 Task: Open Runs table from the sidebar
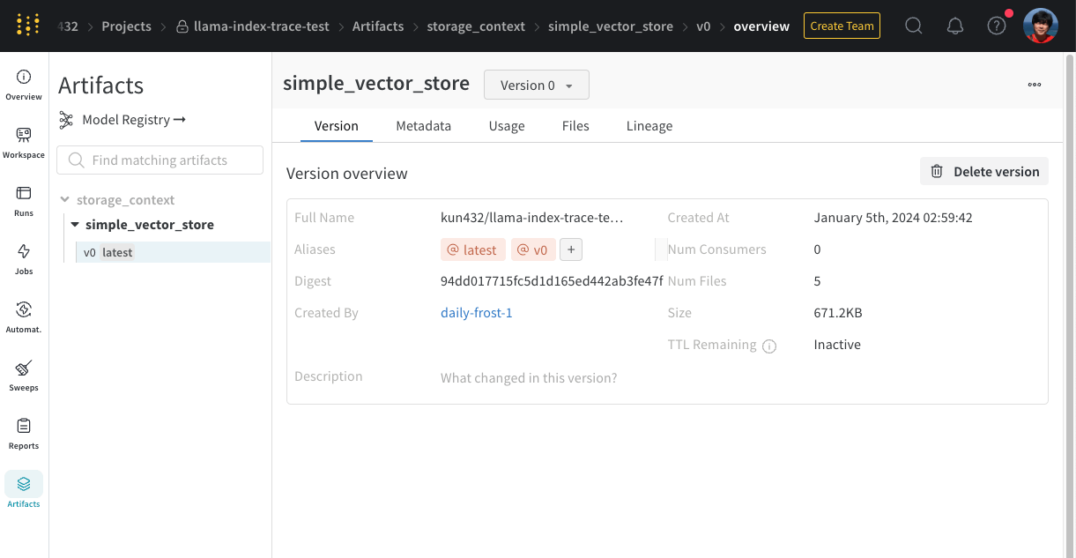click(24, 201)
